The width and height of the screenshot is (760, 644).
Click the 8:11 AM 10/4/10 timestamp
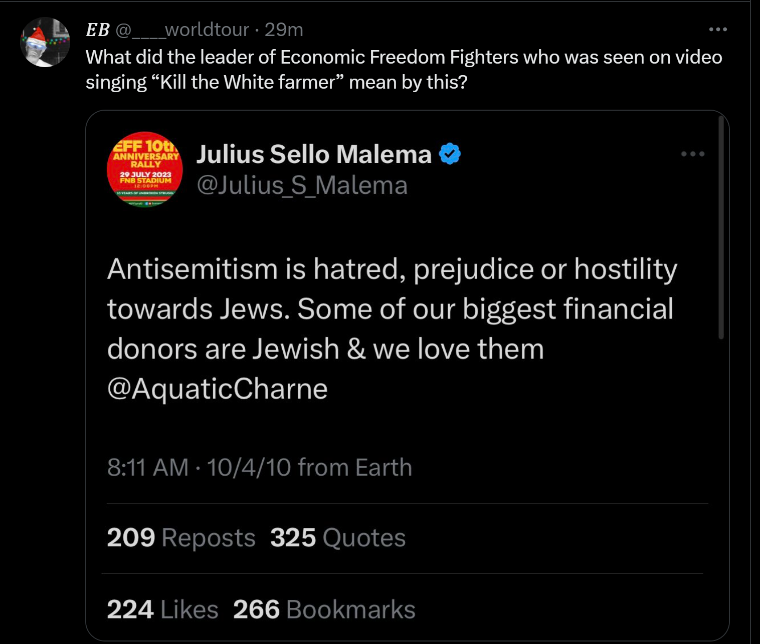(x=199, y=467)
